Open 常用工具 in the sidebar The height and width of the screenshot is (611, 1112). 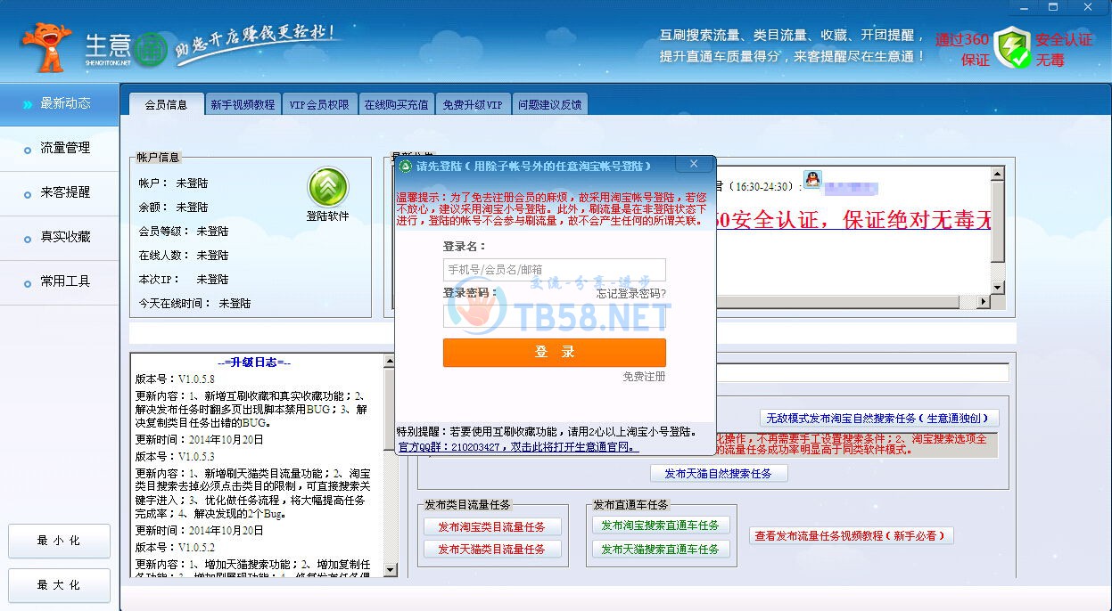[59, 282]
